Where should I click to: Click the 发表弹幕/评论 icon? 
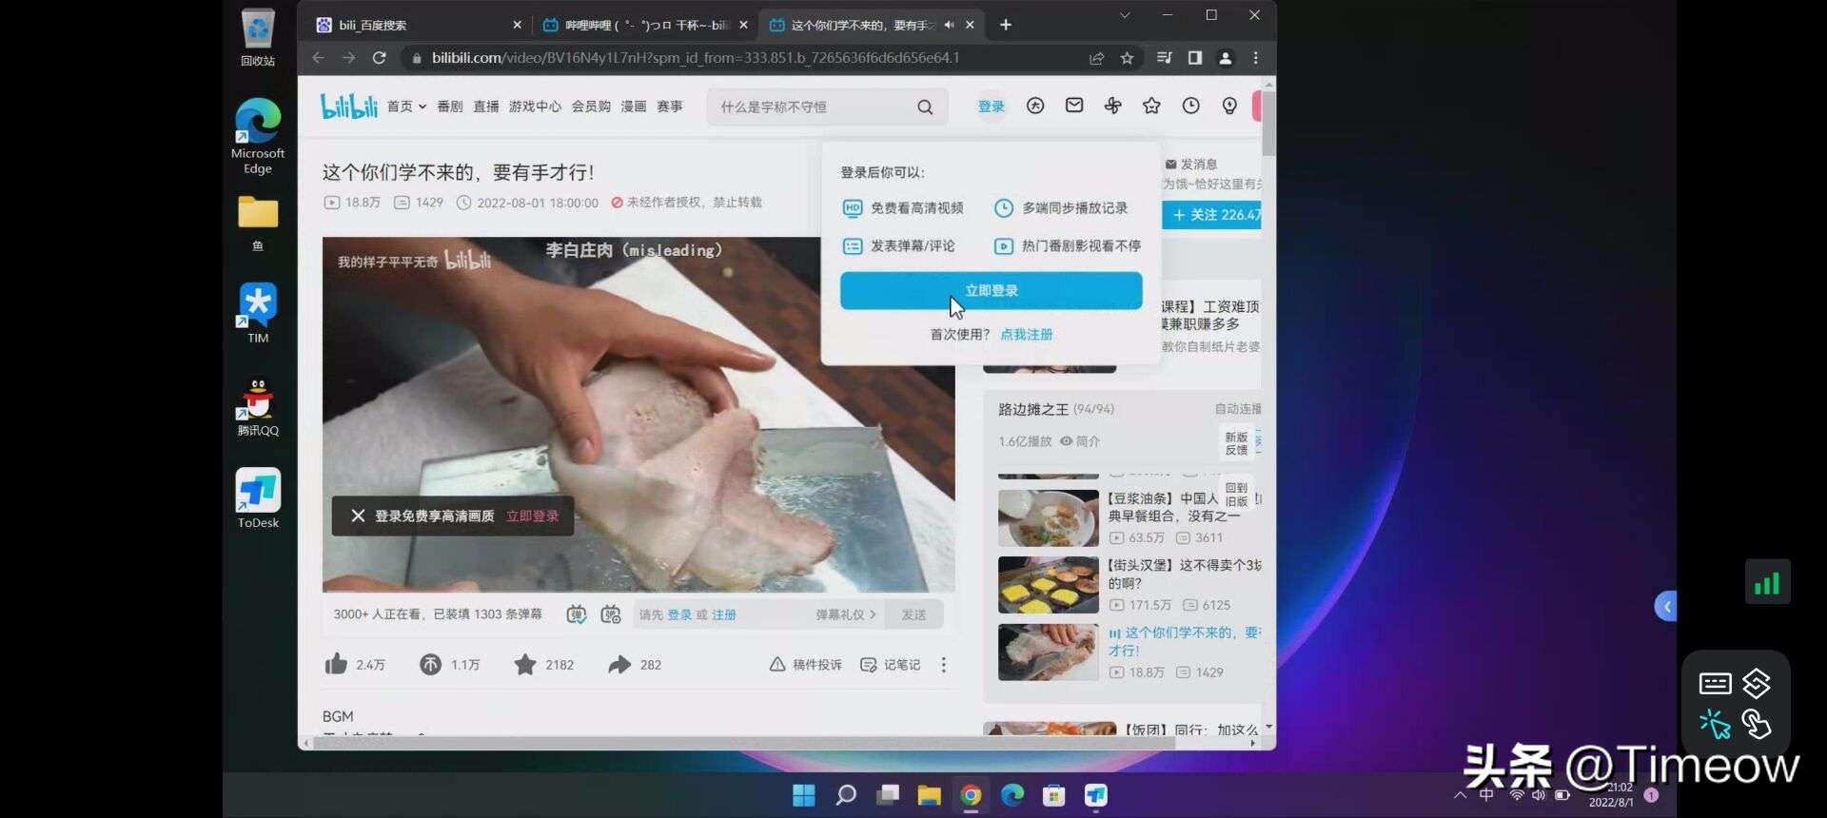(853, 246)
